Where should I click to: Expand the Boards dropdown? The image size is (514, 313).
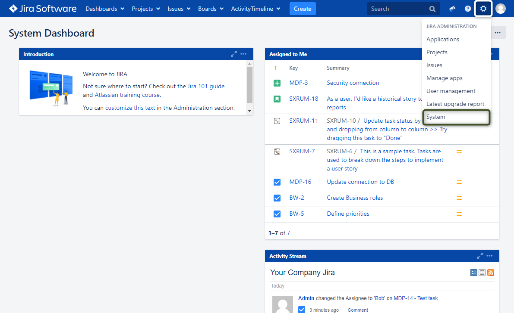click(x=211, y=9)
